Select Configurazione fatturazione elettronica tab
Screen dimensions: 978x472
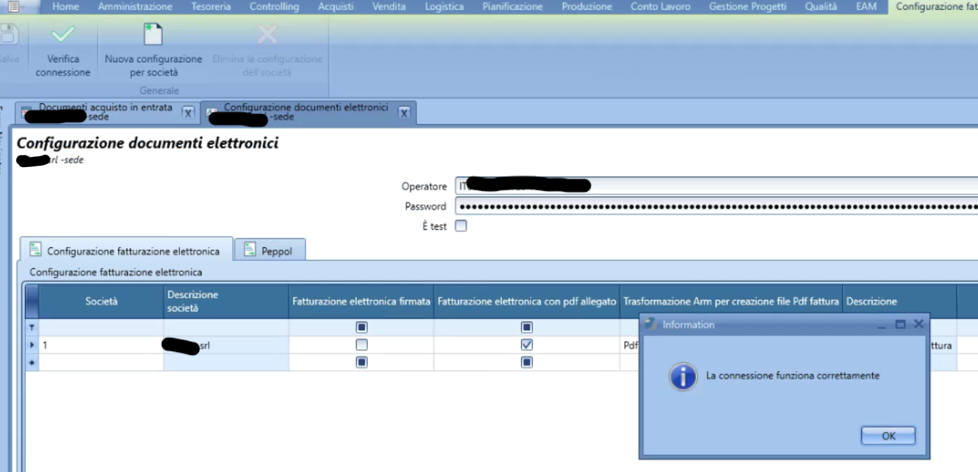click(x=126, y=251)
